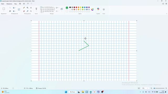This screenshot has width=168, height=94.
Task: Pick the Color picker eyedropper tool
Action: pyautogui.click(x=27, y=11)
